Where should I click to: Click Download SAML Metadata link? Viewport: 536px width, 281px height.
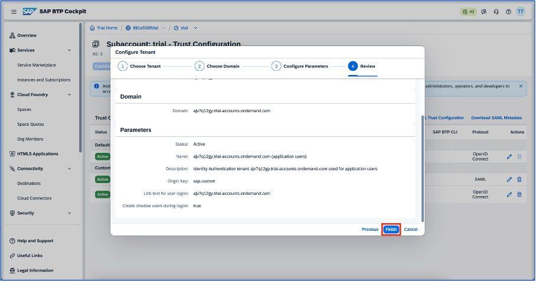pyautogui.click(x=496, y=117)
